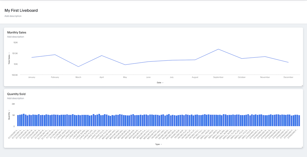The height and width of the screenshot is (157, 307).
Task: Add description for the Quantity Sold chart
Action: tap(16, 98)
